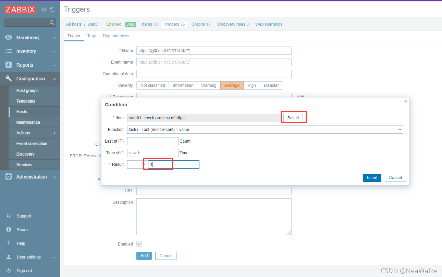Click the search magnifier icon
This screenshot has height=277, width=442.
[52, 23]
